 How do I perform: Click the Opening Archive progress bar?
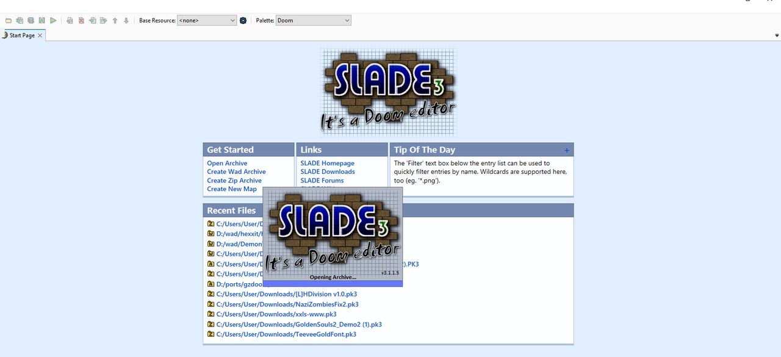[x=333, y=284]
